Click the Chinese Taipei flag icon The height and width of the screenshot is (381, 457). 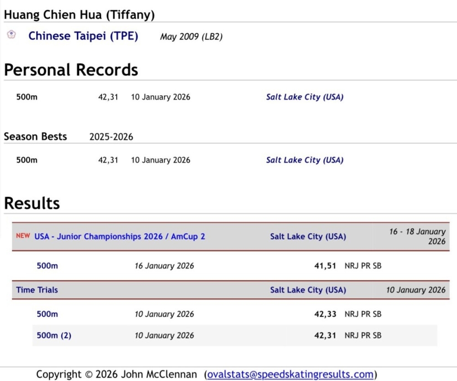pyautogui.click(x=11, y=35)
